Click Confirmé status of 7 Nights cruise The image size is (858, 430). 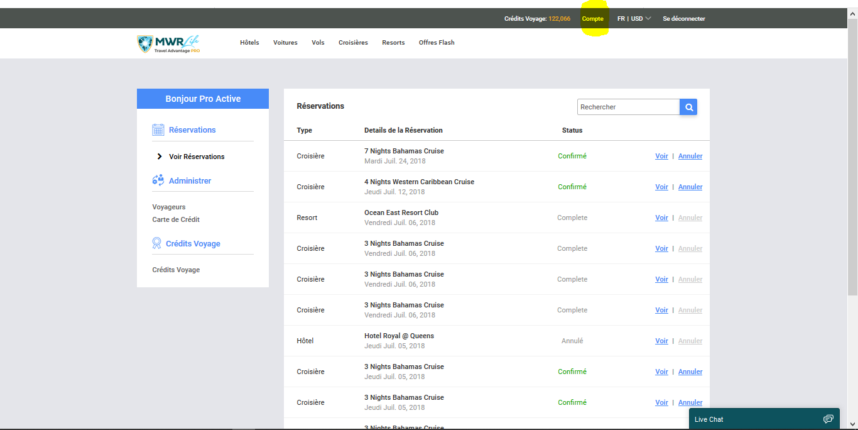pos(572,156)
